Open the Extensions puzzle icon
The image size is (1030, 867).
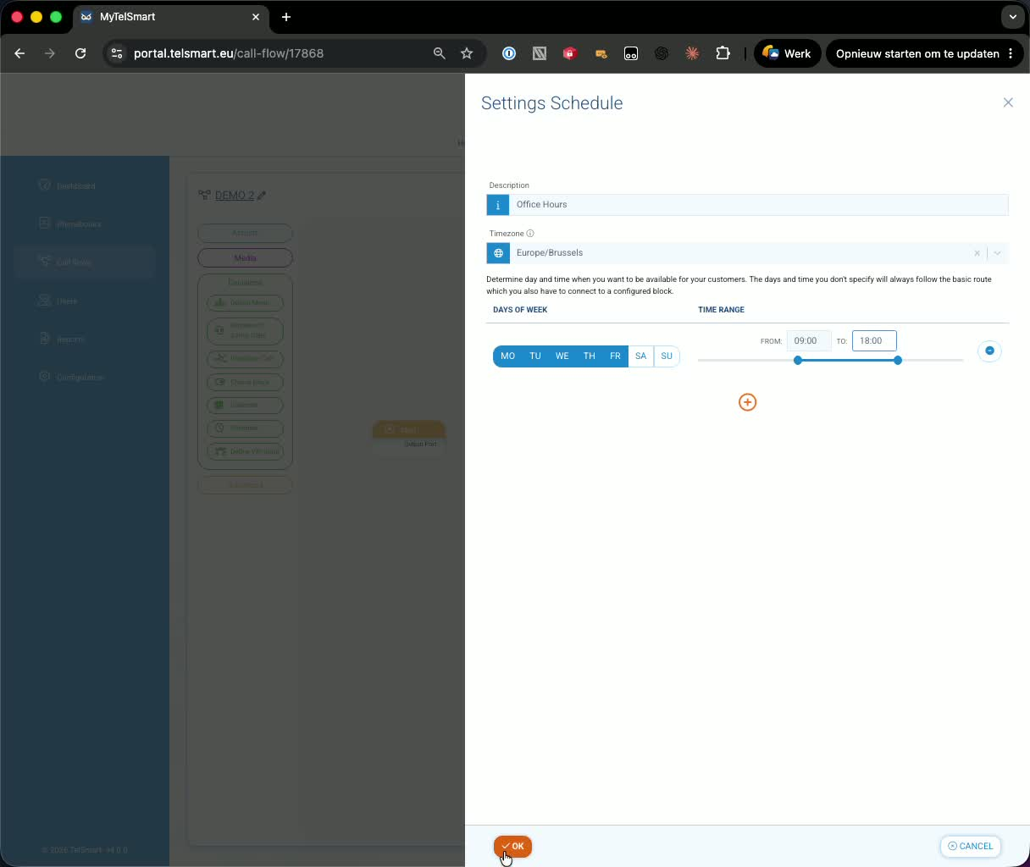723,53
